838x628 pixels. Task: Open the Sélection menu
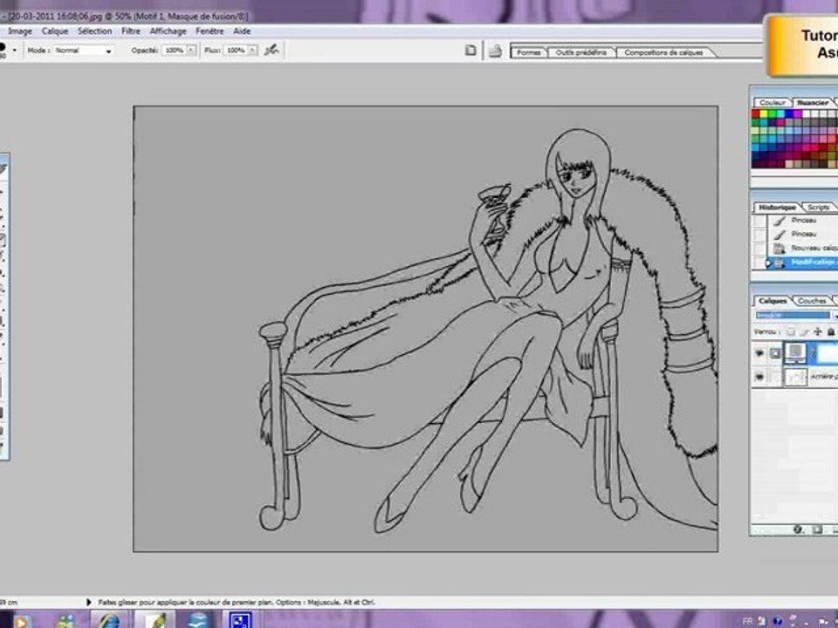[x=94, y=31]
